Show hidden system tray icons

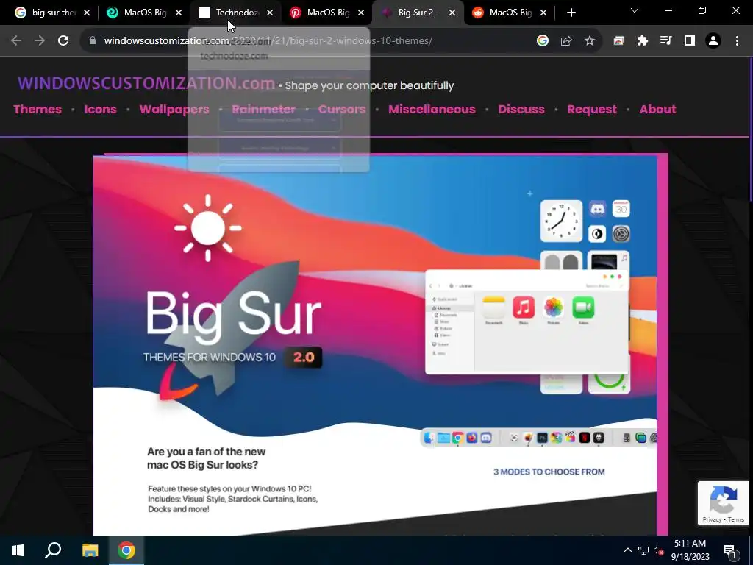(x=628, y=550)
